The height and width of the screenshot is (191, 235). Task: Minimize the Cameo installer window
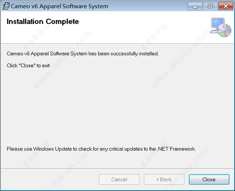(195, 6)
